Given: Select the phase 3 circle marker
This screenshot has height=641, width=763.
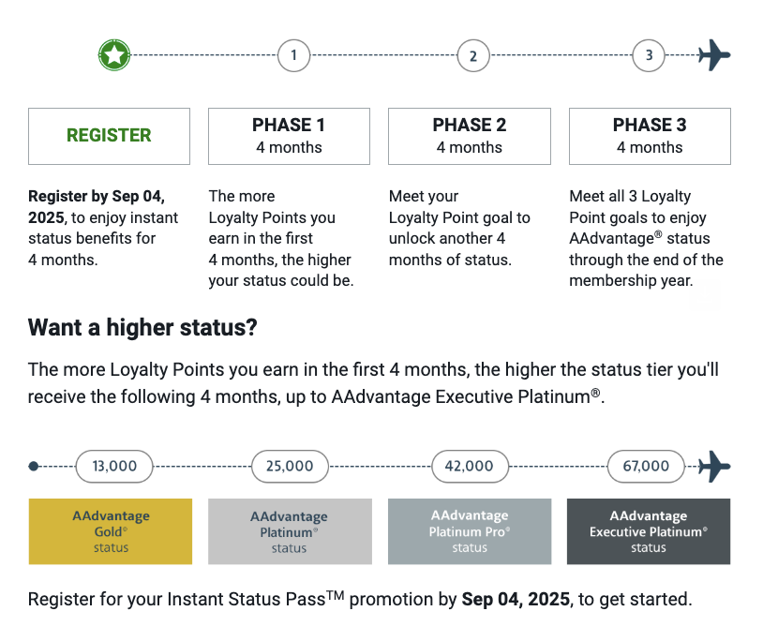Looking at the screenshot, I should point(649,55).
